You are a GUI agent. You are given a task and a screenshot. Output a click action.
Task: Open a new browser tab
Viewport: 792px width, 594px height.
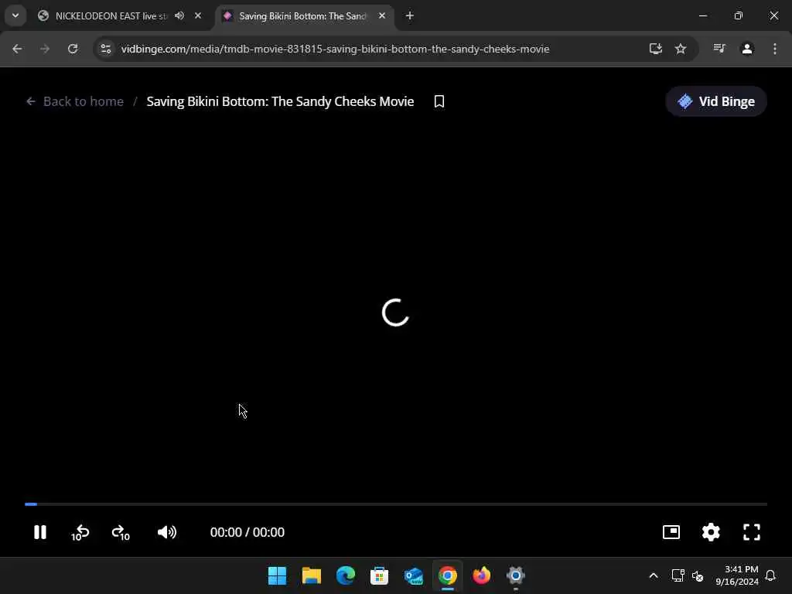[x=410, y=15]
